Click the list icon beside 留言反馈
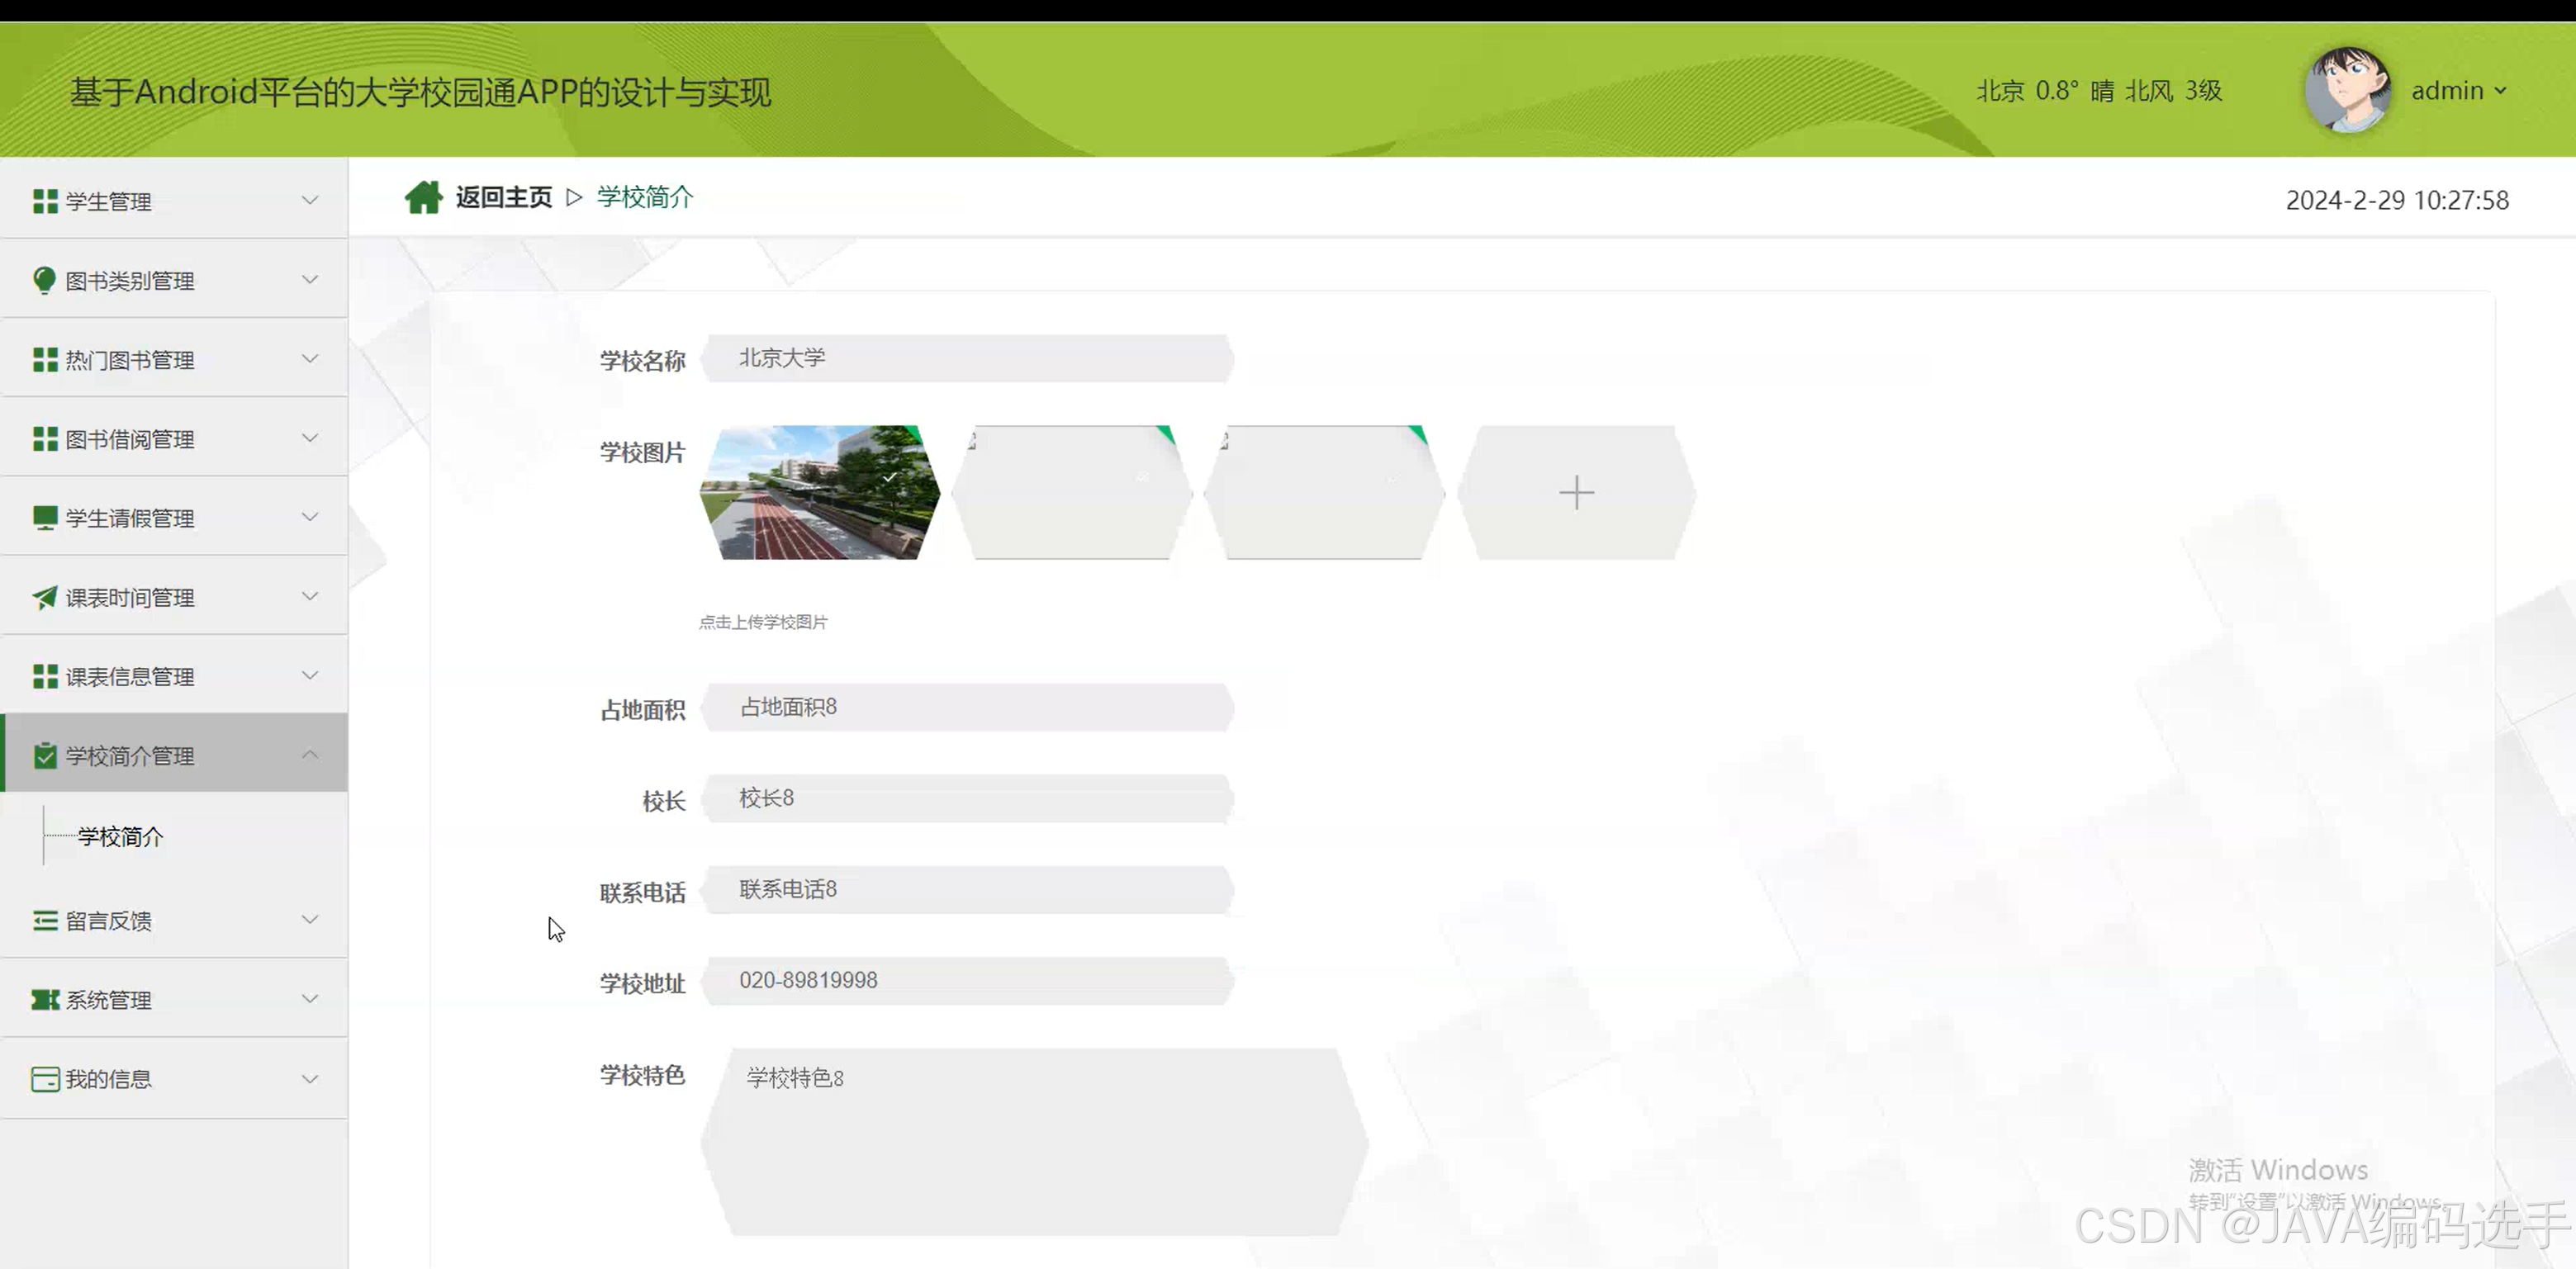The width and height of the screenshot is (2576, 1269). [x=44, y=920]
